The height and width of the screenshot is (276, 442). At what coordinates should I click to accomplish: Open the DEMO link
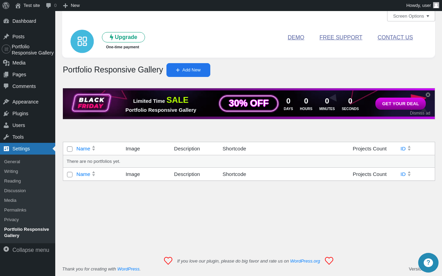coord(296,38)
